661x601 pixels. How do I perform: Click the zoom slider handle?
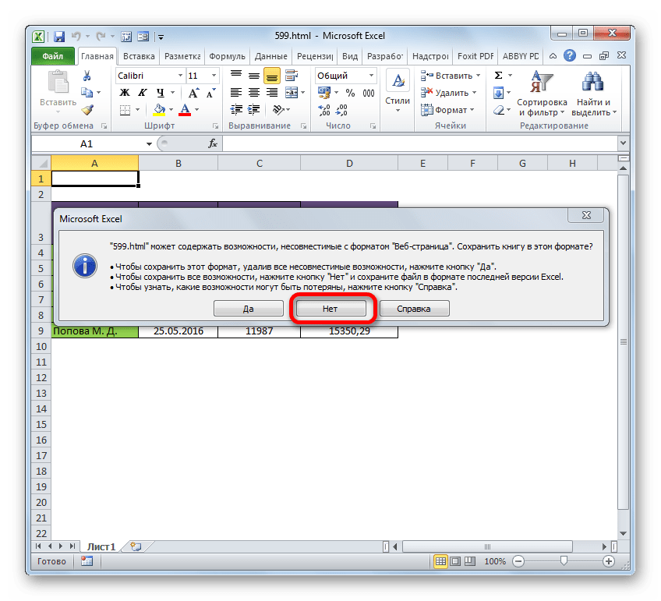564,561
